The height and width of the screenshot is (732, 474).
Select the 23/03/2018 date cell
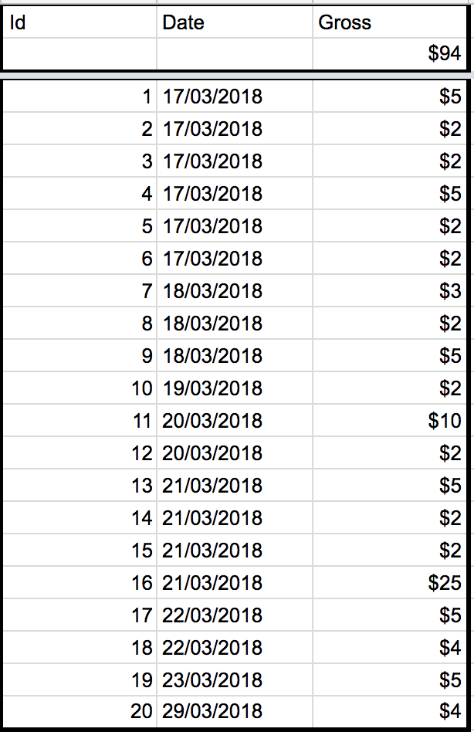click(235, 680)
